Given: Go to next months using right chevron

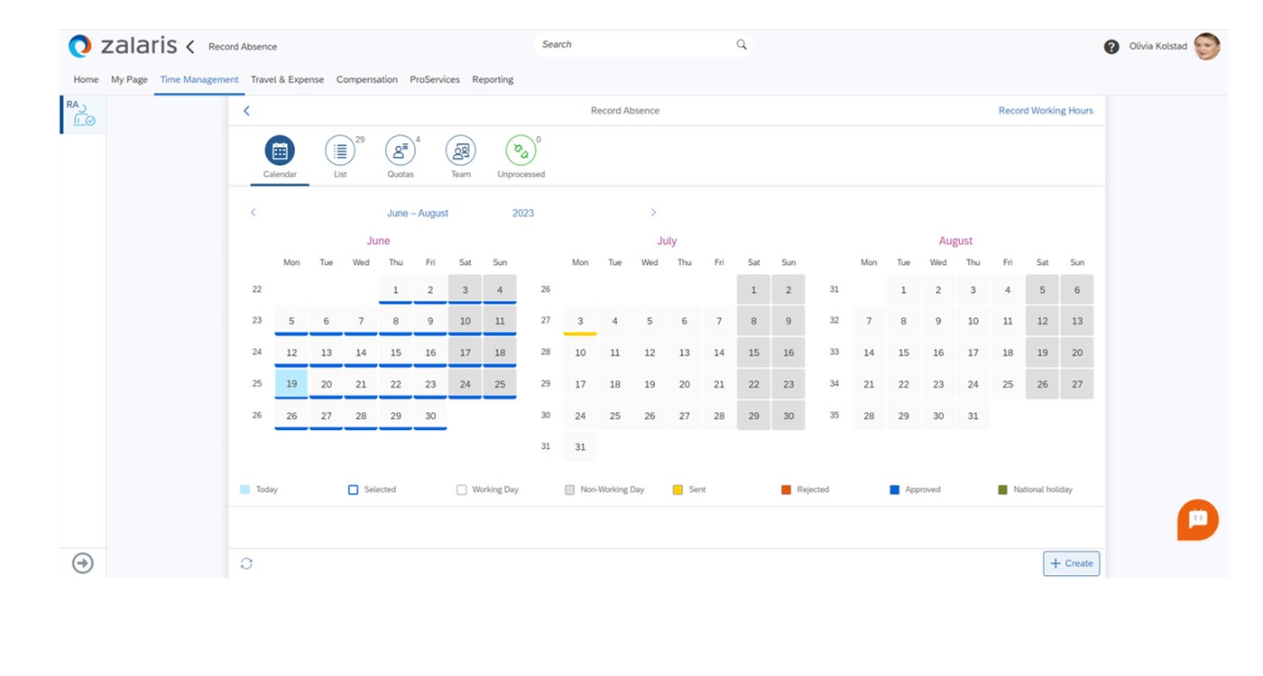Looking at the screenshot, I should click(653, 213).
